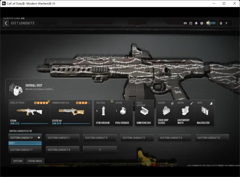
Task: Close the Modern Warfare III window
Action: tap(234, 3)
